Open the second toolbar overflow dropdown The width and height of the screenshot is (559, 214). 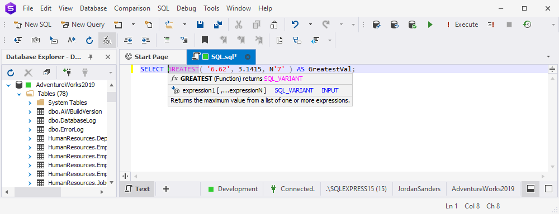(x=330, y=40)
